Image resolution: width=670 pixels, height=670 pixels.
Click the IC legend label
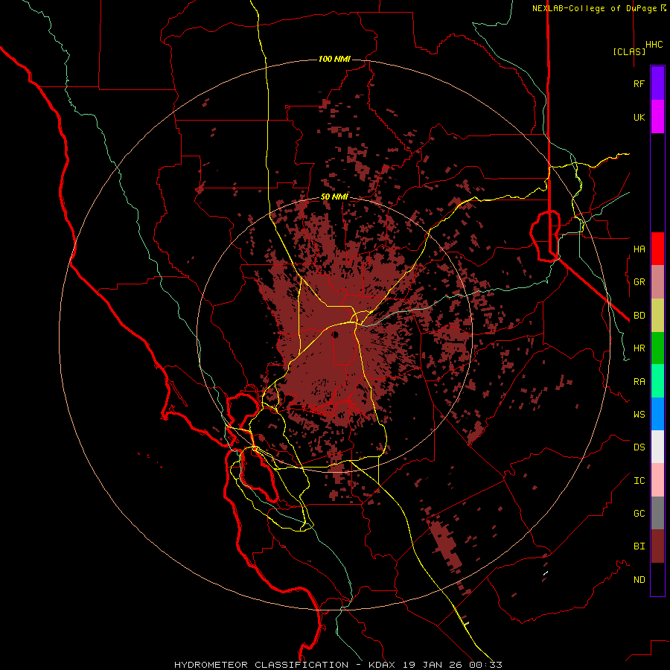[x=639, y=481]
